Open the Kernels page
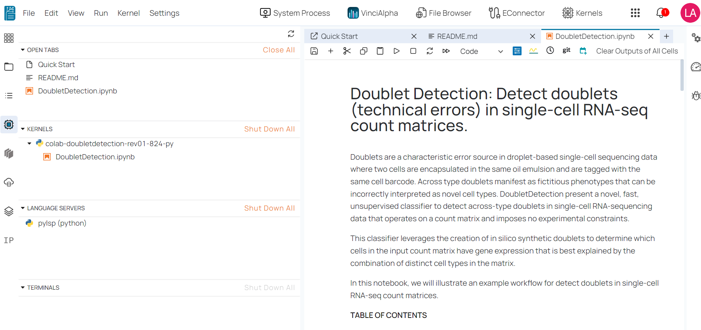701x330 pixels. pos(582,13)
